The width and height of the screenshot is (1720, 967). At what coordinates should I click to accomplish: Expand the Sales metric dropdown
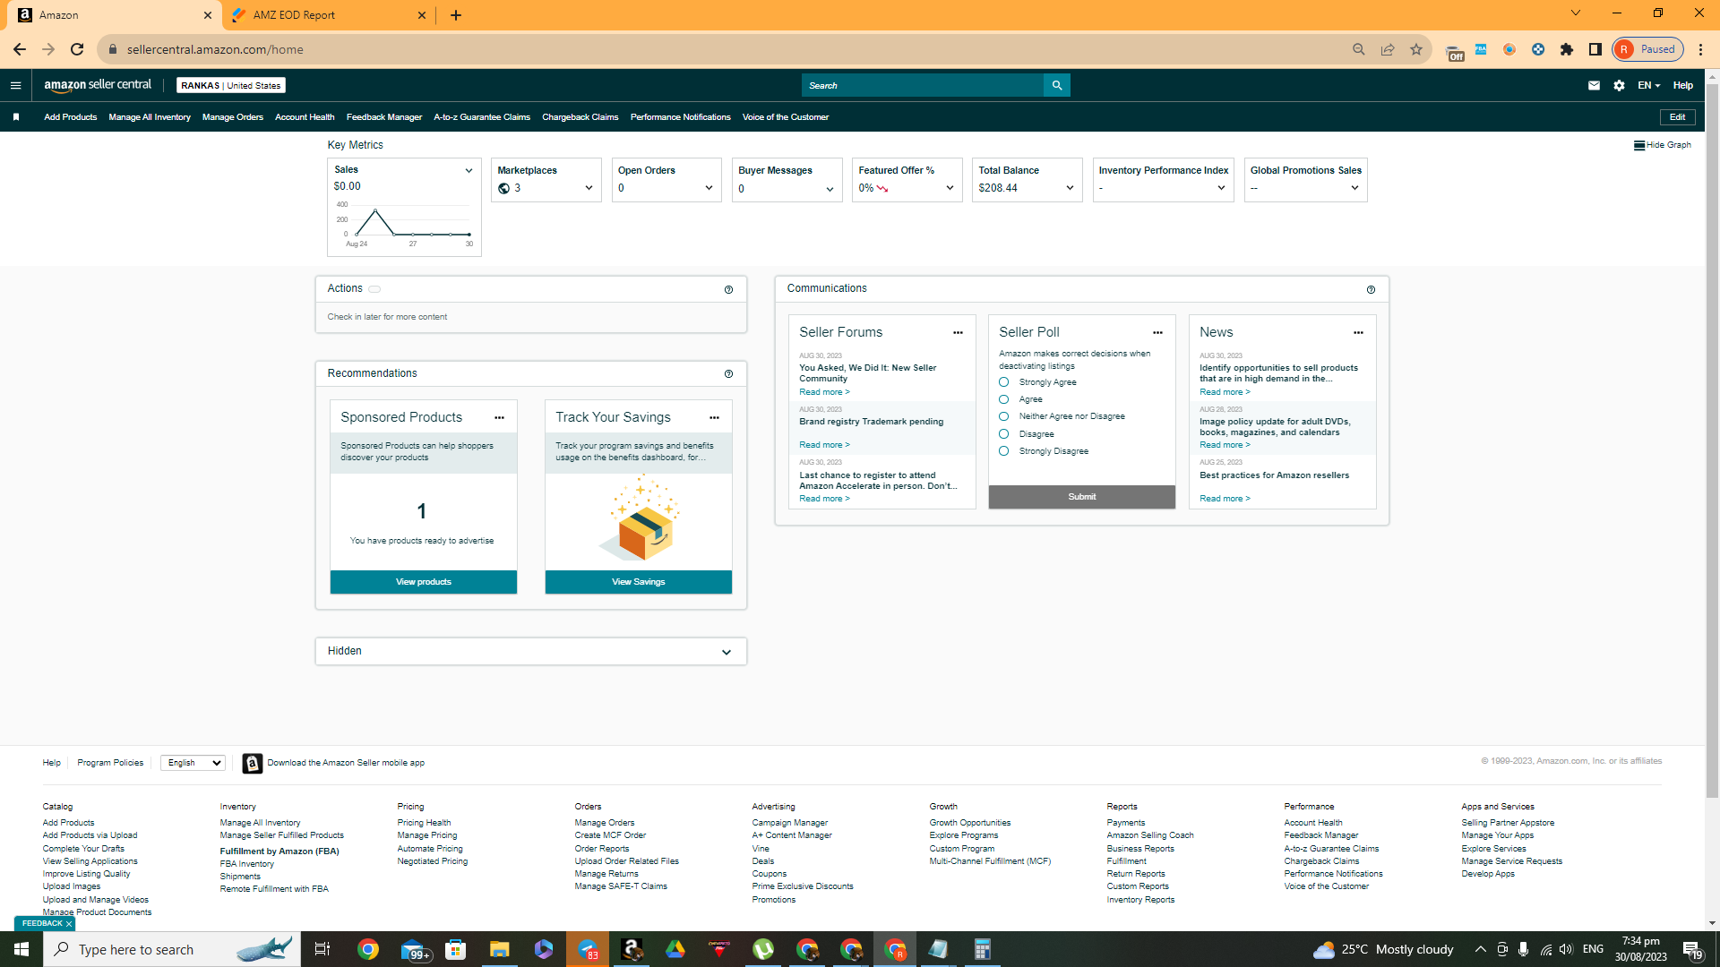tap(469, 170)
